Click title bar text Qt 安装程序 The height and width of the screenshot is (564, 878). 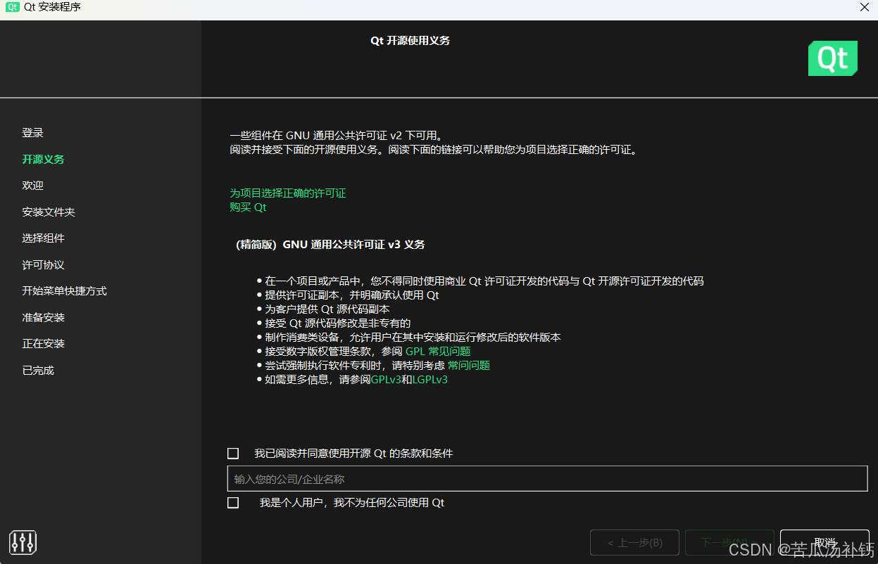point(52,7)
